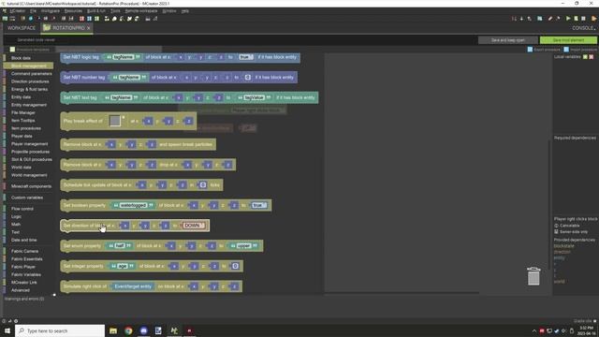599x337 pixels.
Task: Click block selector square in Play break effect
Action: 114,121
